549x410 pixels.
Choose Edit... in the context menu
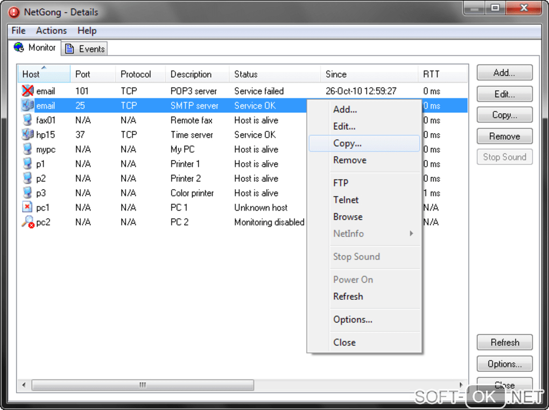(x=364, y=126)
